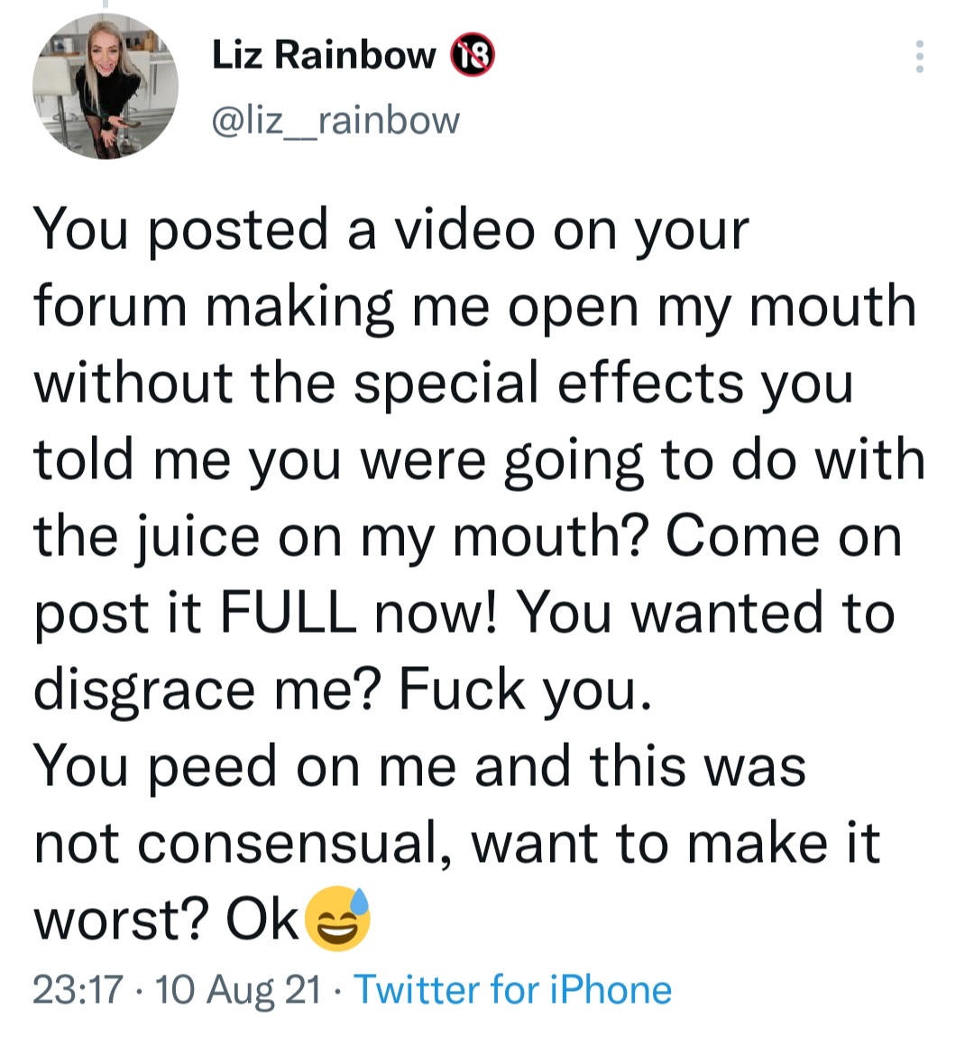The width and height of the screenshot is (974, 1037).
Task: Click the 23:17 timestamp
Action: 78,990
